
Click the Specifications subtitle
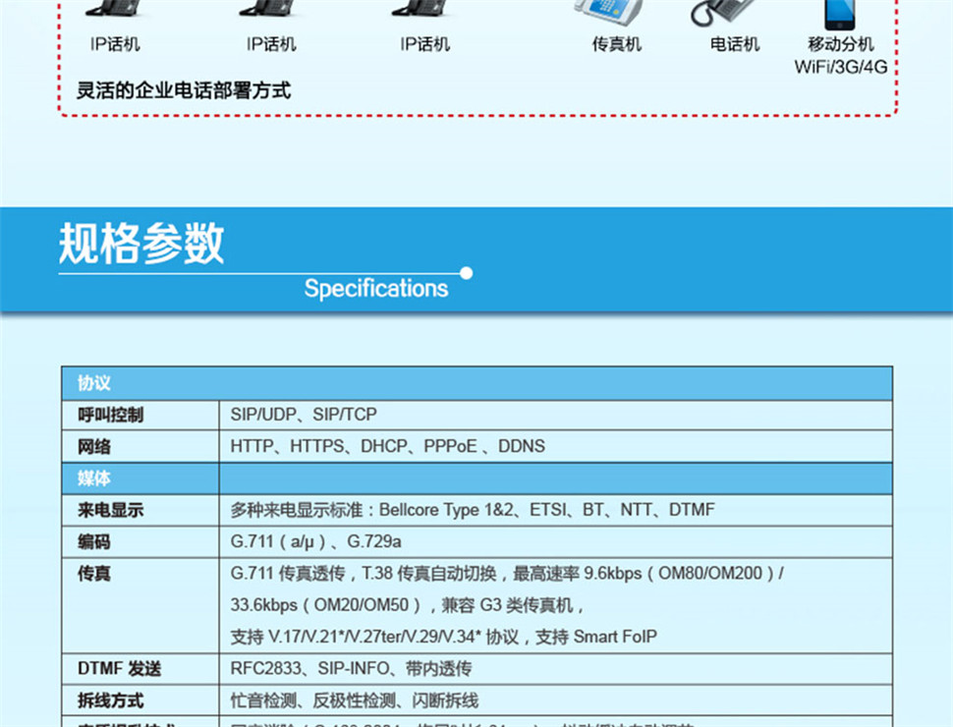pyautogui.click(x=375, y=289)
